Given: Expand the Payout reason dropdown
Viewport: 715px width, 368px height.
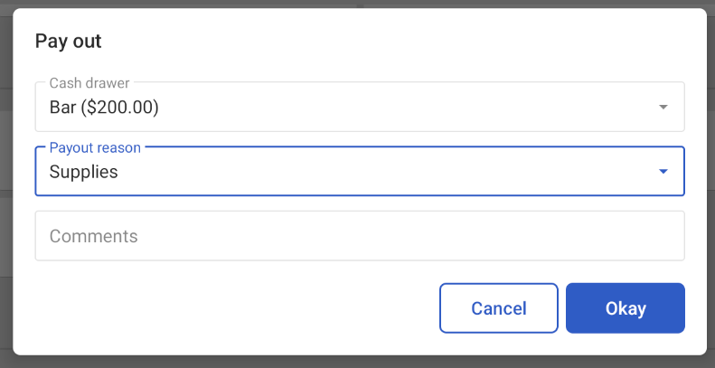Looking at the screenshot, I should click(x=360, y=171).
